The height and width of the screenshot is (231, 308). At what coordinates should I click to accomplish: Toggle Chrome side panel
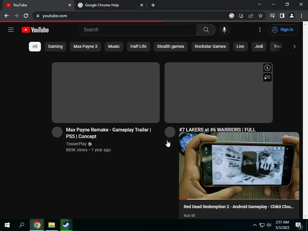(x=282, y=16)
